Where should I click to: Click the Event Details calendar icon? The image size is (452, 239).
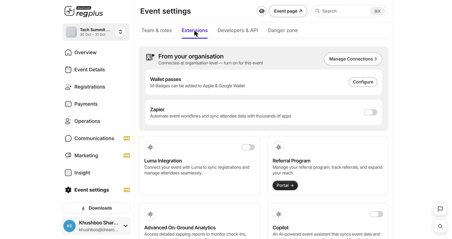click(x=68, y=70)
